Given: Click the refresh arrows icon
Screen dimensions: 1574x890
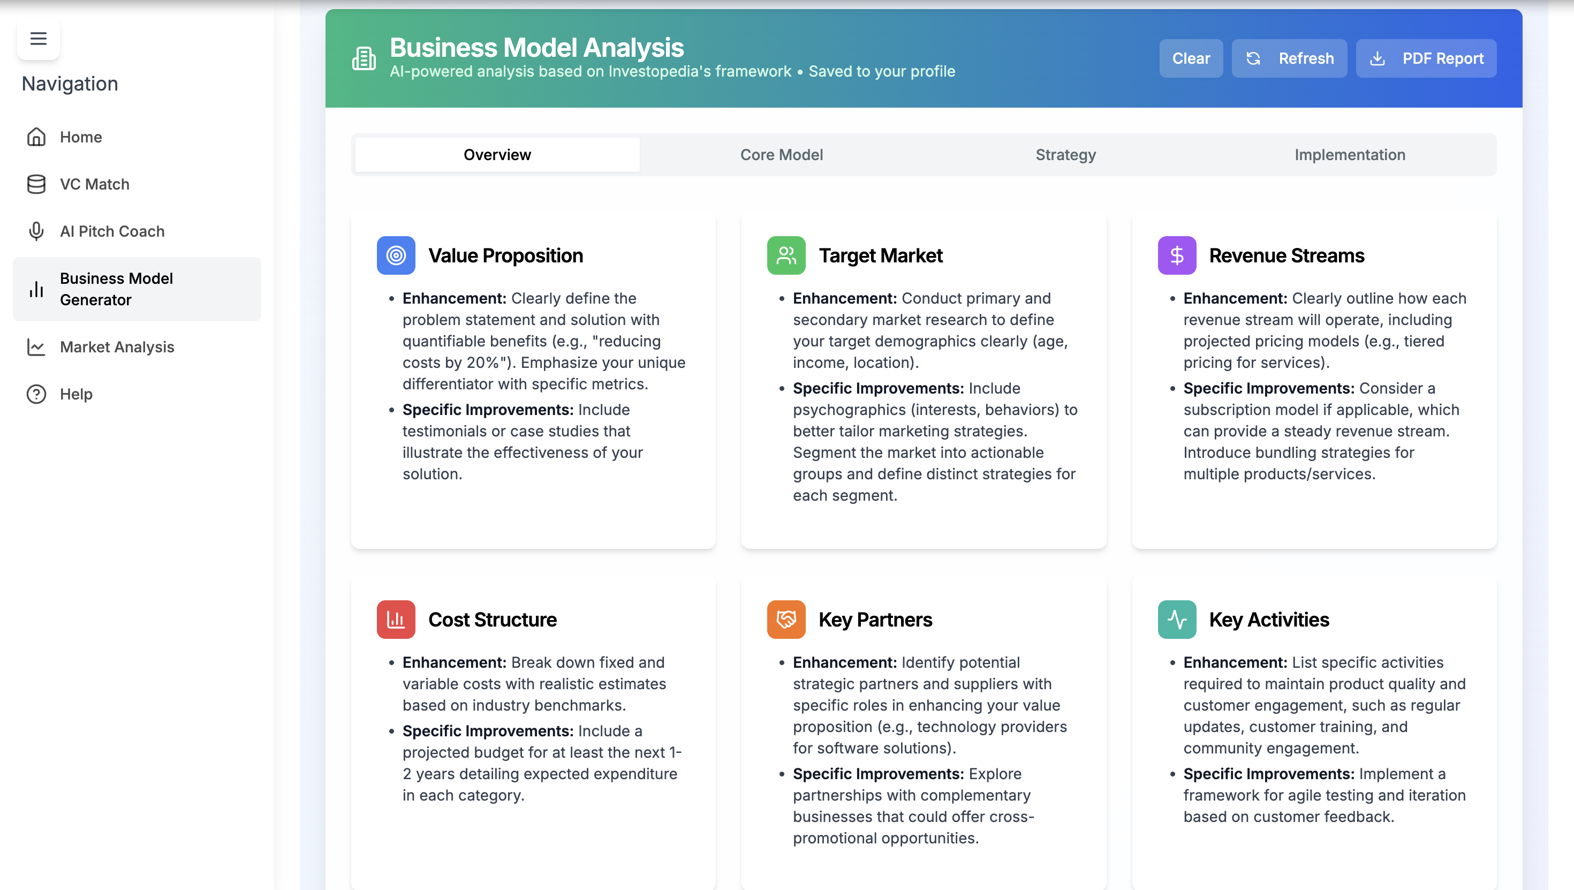Looking at the screenshot, I should [1253, 59].
